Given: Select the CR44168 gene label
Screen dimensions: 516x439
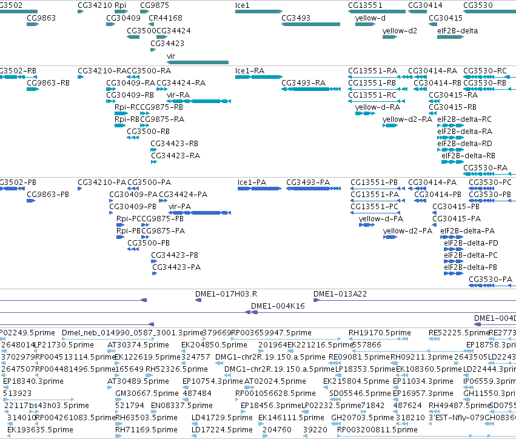Looking at the screenshot, I should coord(166,18).
